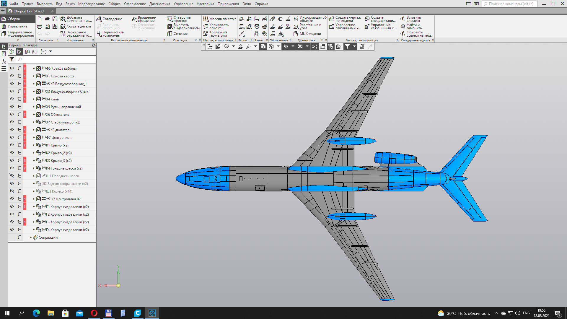Expand the Сопряжения tree node
Image resolution: width=567 pixels, height=319 pixels.
31,237
